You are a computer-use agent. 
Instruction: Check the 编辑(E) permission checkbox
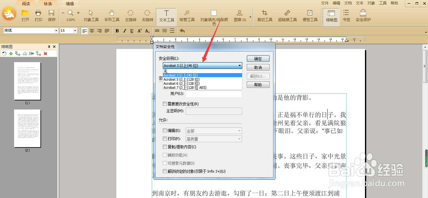165,131
